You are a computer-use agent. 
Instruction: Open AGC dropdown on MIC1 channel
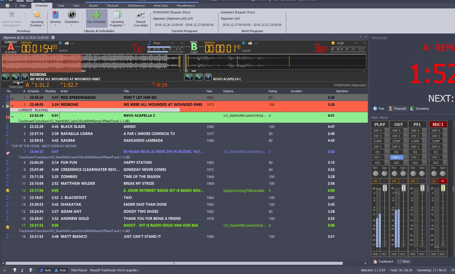pyautogui.click(x=445, y=163)
